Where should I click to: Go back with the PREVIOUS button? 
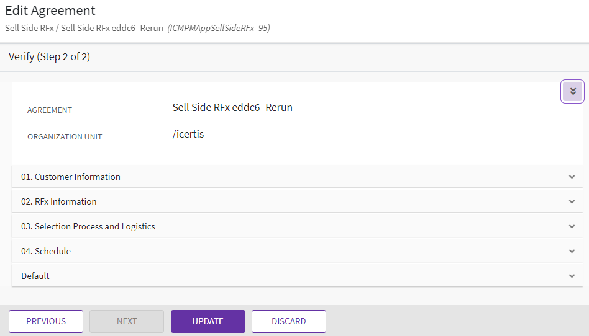click(x=46, y=321)
